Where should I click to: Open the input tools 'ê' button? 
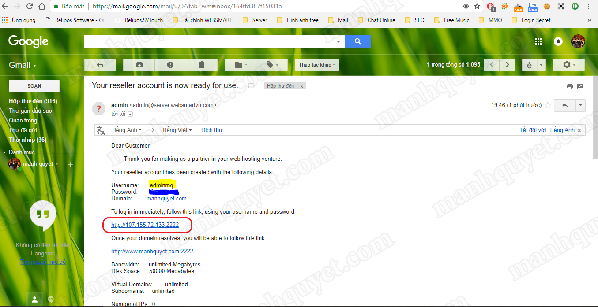pyautogui.click(x=530, y=65)
